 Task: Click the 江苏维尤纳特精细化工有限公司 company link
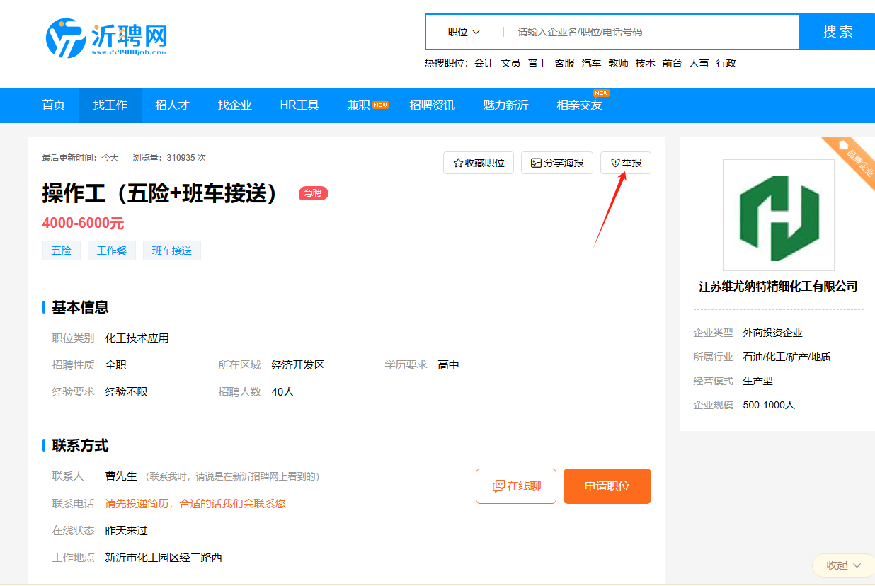pyautogui.click(x=778, y=287)
